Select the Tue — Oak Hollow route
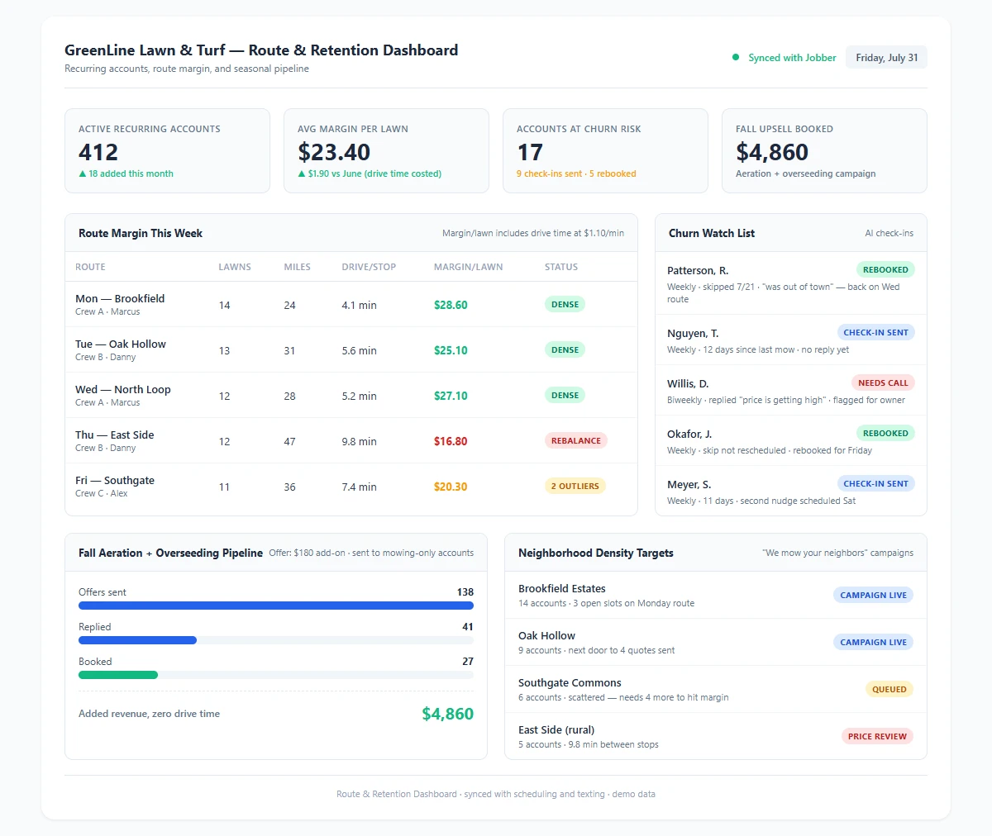Viewport: 992px width, 836px height. tap(351, 350)
